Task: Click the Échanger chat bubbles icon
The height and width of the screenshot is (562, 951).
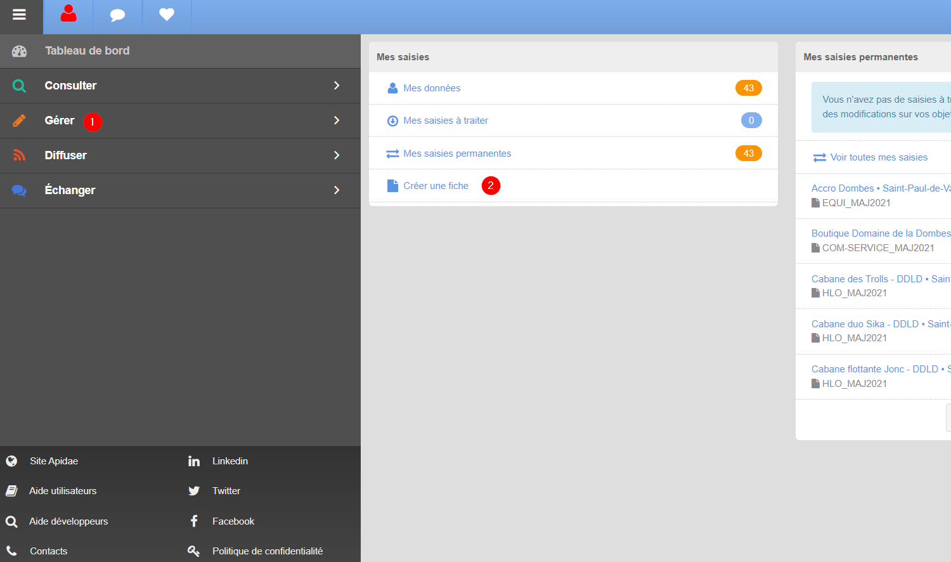Action: point(20,190)
